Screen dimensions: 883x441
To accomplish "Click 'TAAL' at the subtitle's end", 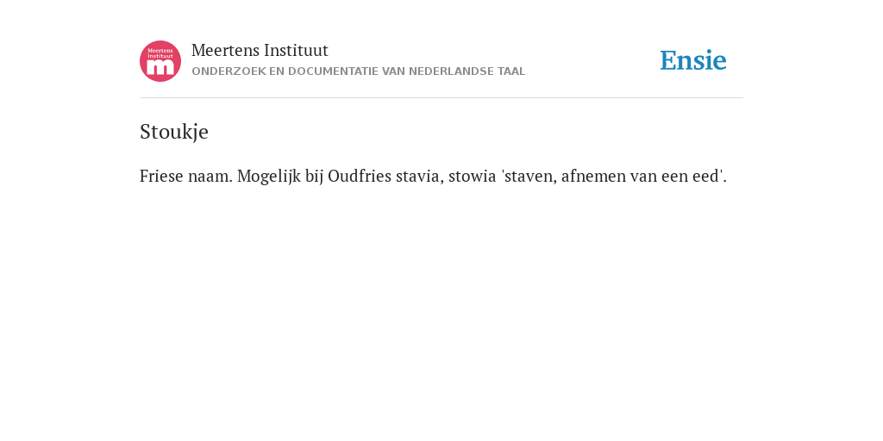I will point(510,71).
